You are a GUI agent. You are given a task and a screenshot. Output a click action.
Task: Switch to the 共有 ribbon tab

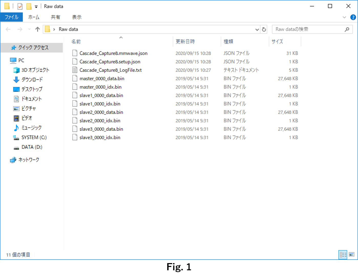click(x=55, y=17)
